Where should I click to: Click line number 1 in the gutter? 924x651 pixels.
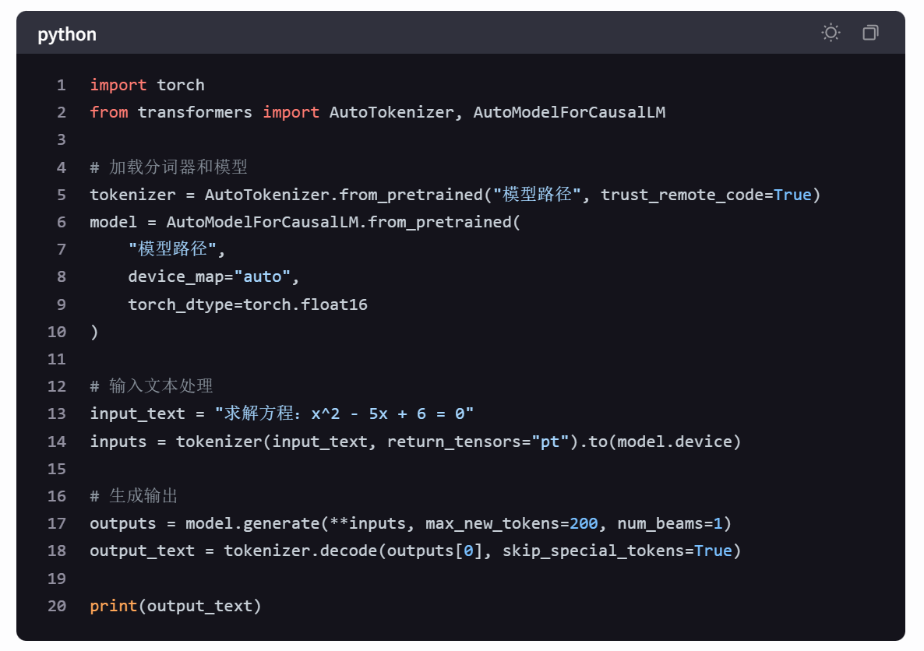tap(62, 85)
